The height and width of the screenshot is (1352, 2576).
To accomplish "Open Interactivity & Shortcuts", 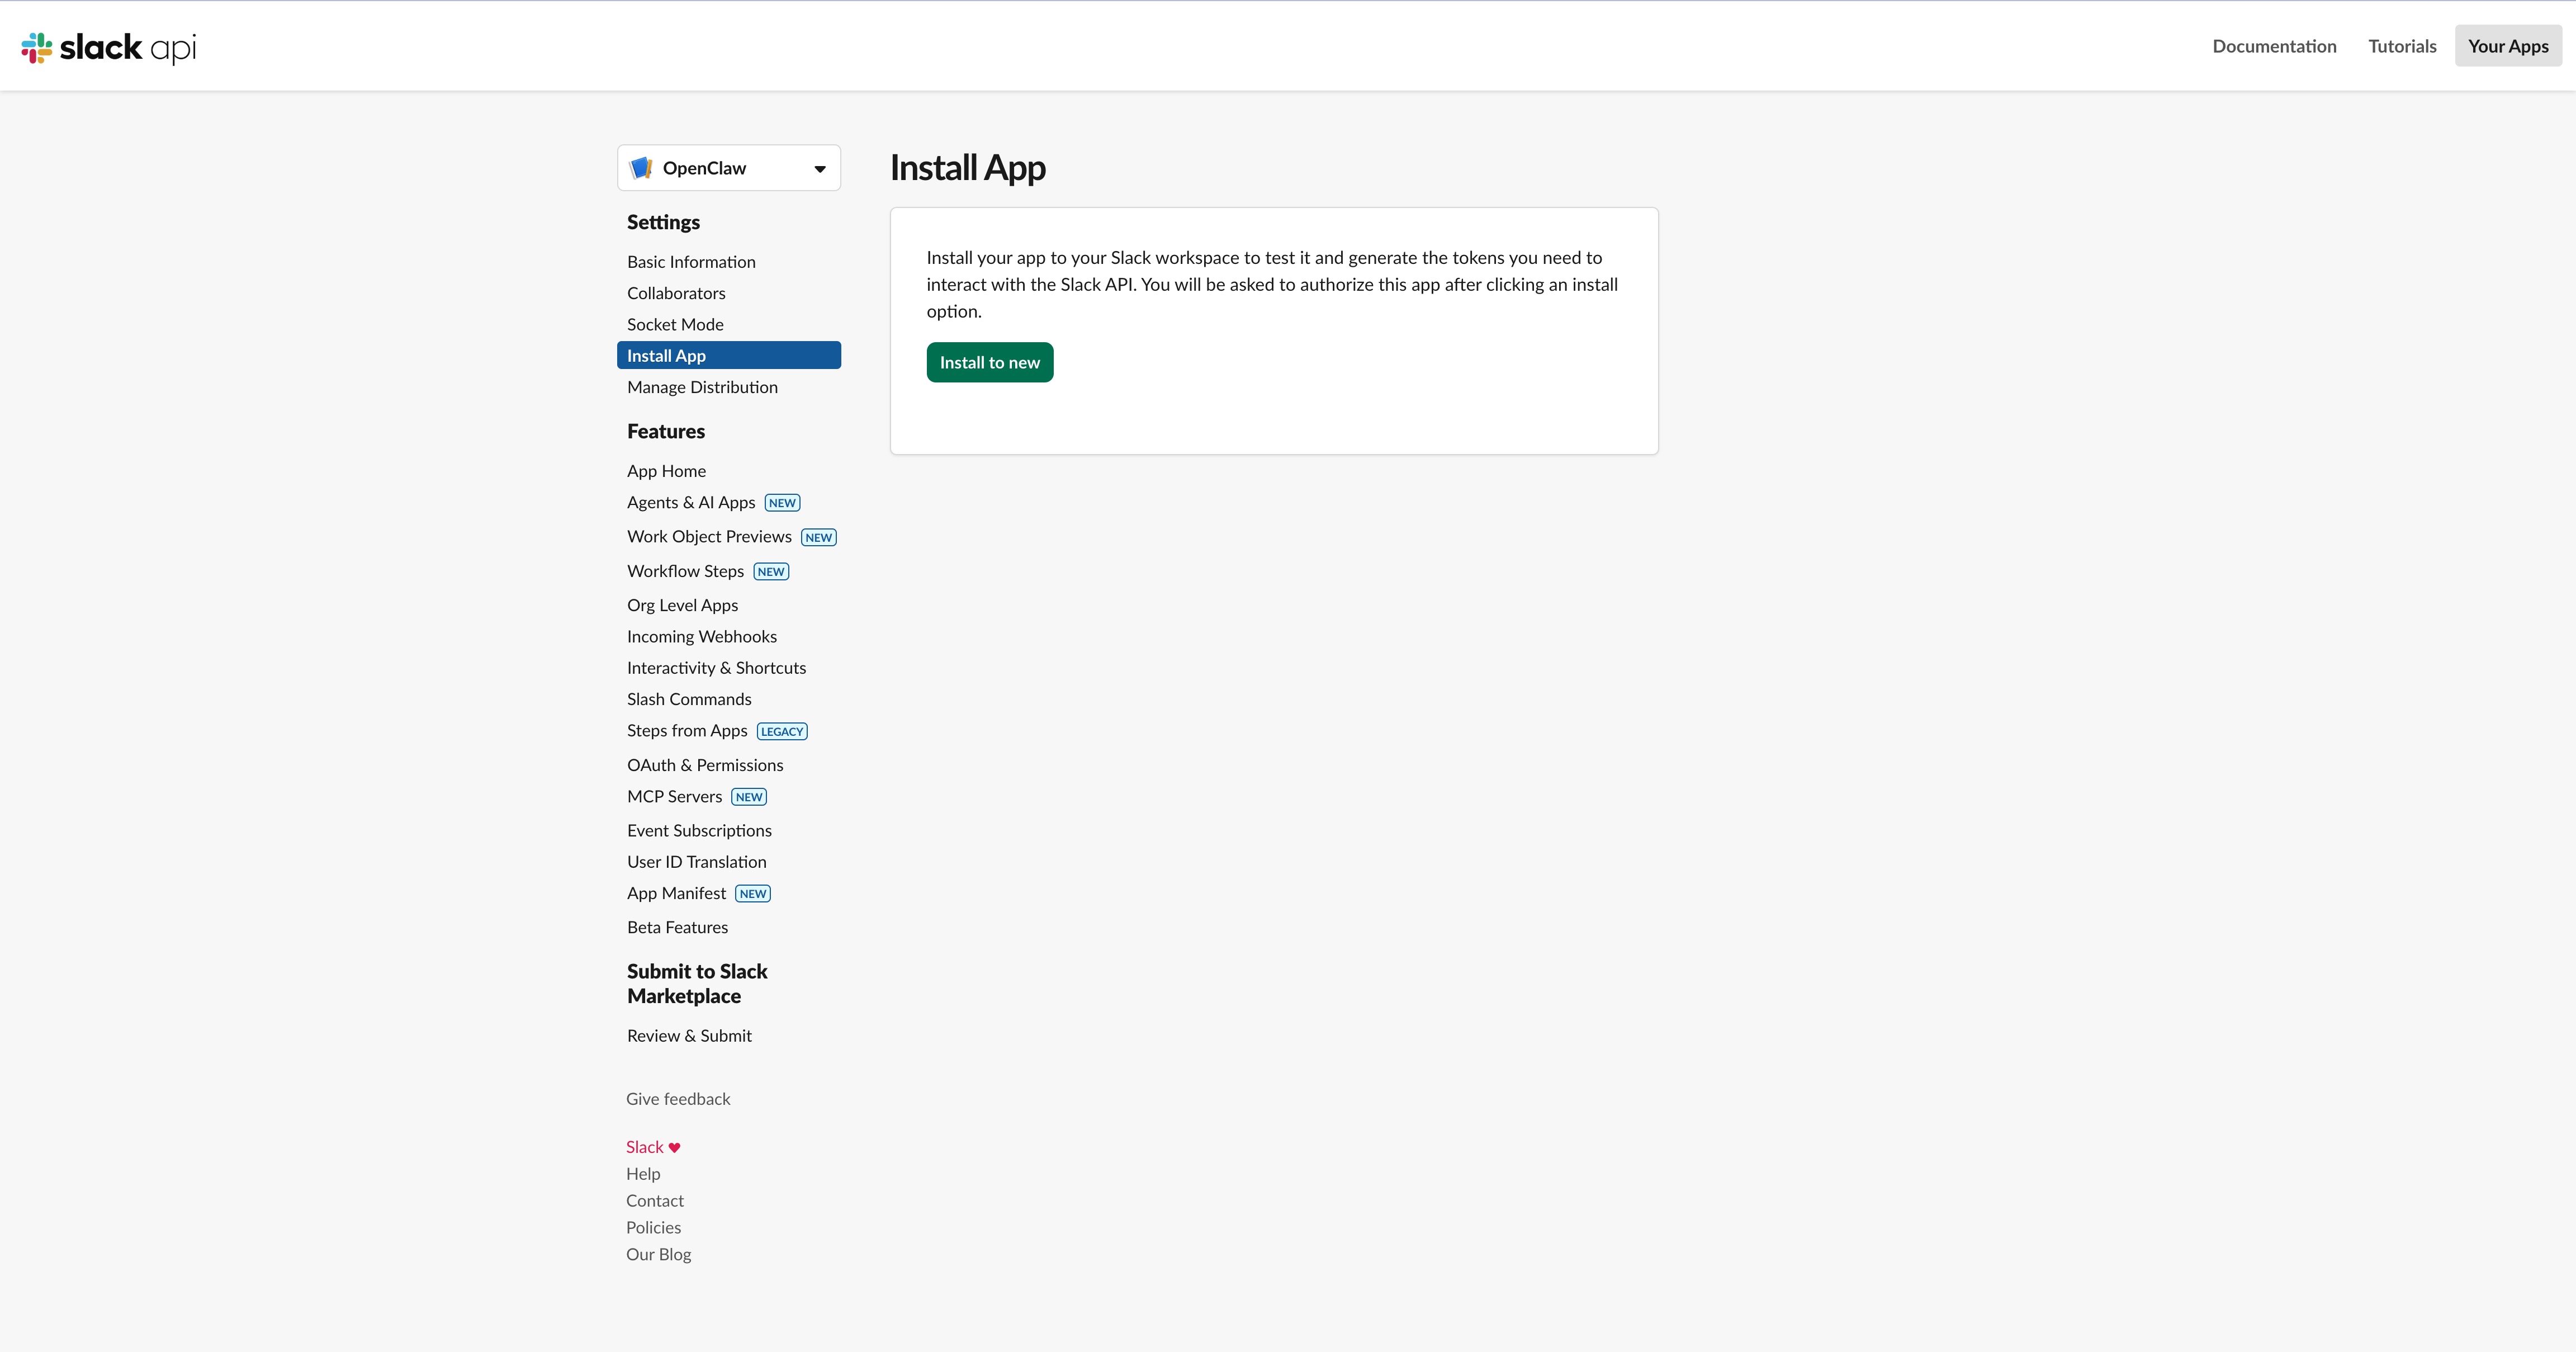I will (x=716, y=668).
